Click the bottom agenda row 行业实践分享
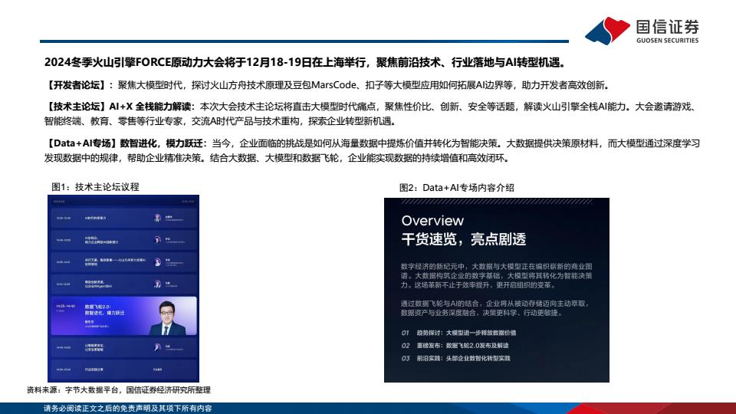This screenshot has height=414, width=736. click(x=124, y=370)
